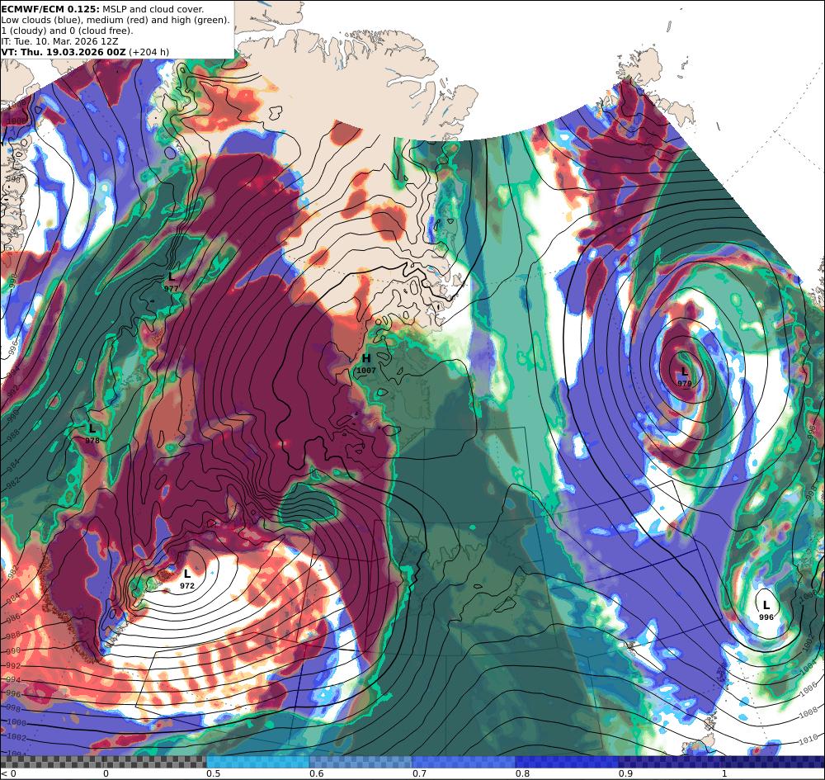Viewport: 825px width, 780px height.
Task: Click the 1008 isobar label
Action: pos(808,712)
